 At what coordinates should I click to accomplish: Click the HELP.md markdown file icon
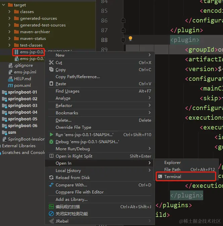tap(10, 79)
